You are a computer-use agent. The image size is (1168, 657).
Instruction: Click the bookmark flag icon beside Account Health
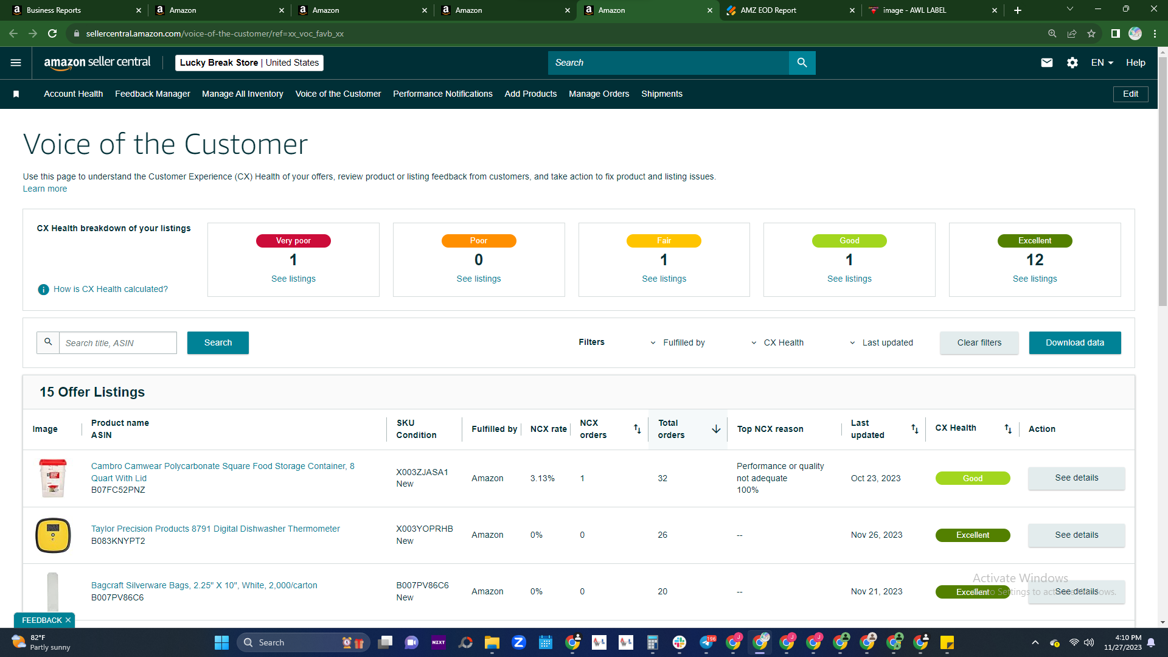pyautogui.click(x=16, y=94)
